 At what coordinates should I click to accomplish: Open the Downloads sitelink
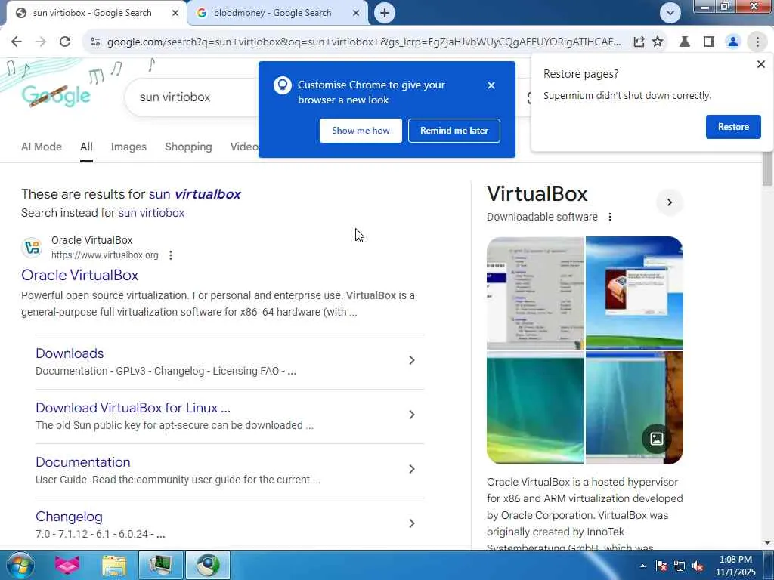tap(70, 353)
